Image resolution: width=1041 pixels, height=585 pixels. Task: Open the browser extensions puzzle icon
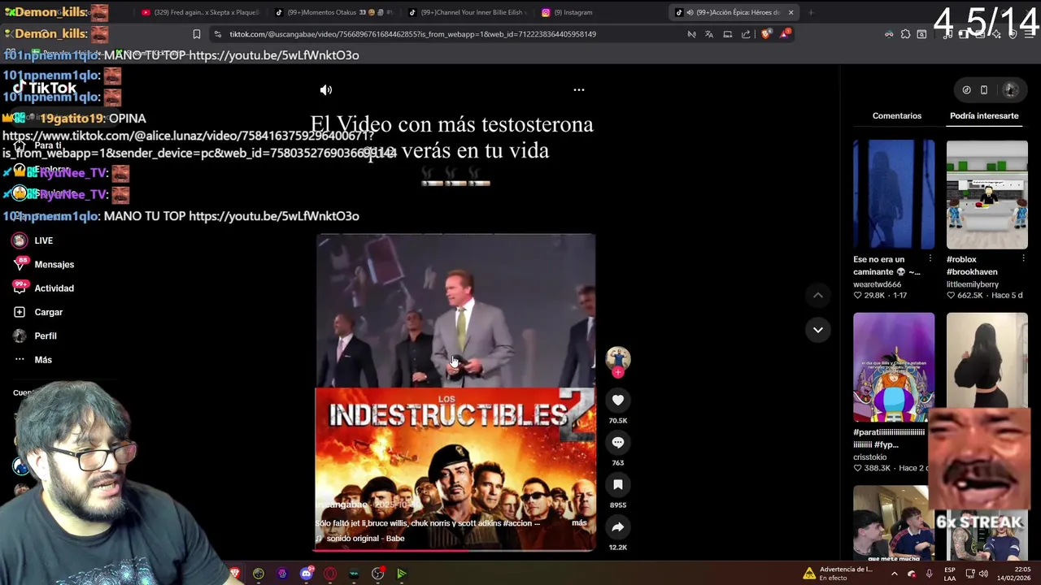click(x=905, y=34)
